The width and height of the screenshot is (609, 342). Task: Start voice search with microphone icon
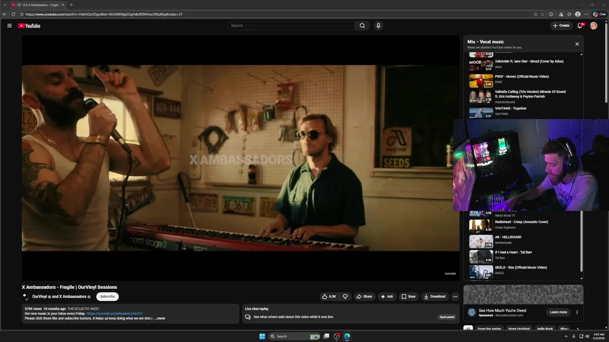coord(378,26)
